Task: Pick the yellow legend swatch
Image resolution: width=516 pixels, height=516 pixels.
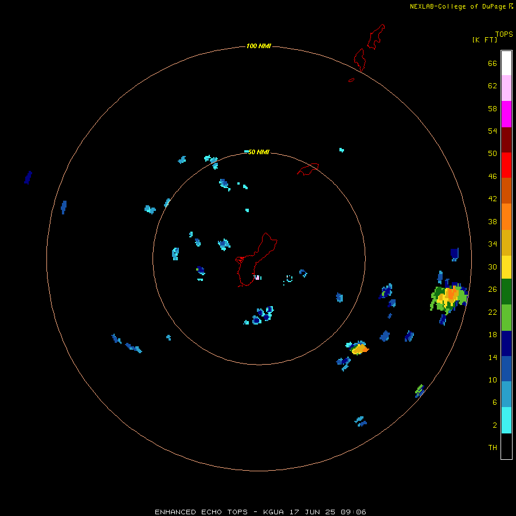Action: coord(506,267)
